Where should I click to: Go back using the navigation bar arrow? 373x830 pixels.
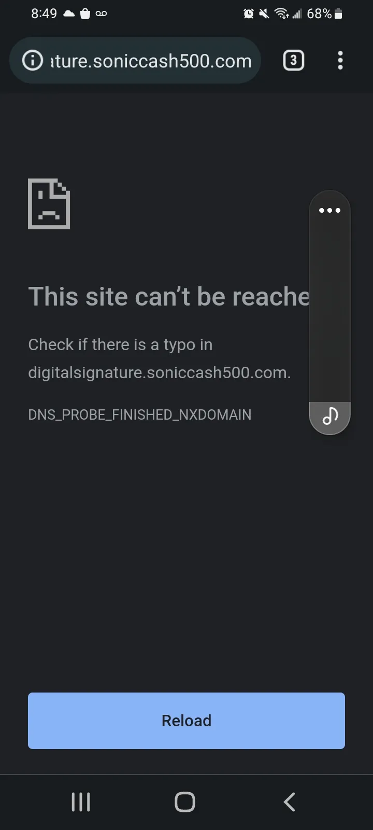290,802
